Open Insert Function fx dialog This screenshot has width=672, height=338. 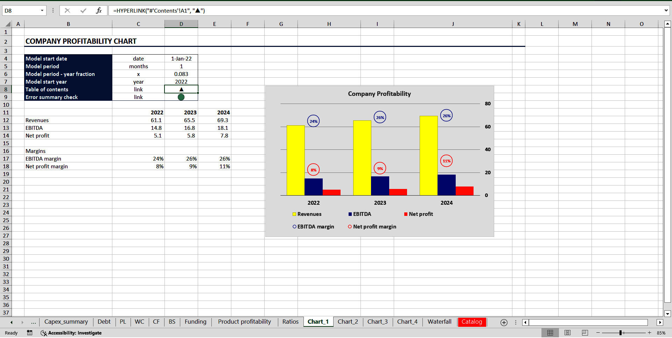click(99, 10)
